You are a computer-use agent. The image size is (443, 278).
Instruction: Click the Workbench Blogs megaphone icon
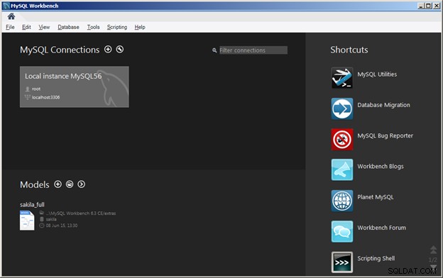click(x=342, y=170)
